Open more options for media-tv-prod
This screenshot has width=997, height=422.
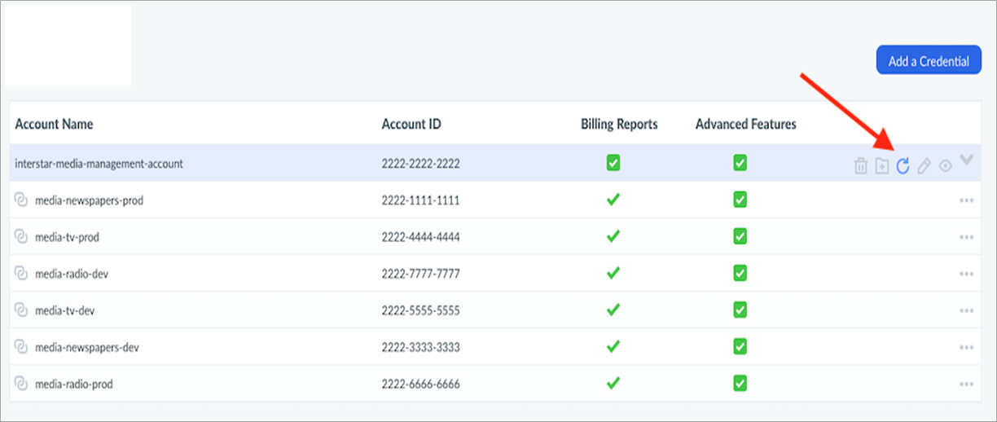pyautogui.click(x=967, y=237)
